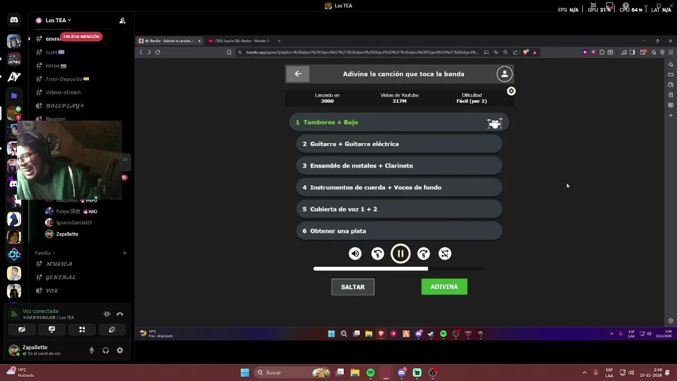Click the drum kit icon in row 1
Screen dimensions: 677x381
pyautogui.click(x=495, y=123)
